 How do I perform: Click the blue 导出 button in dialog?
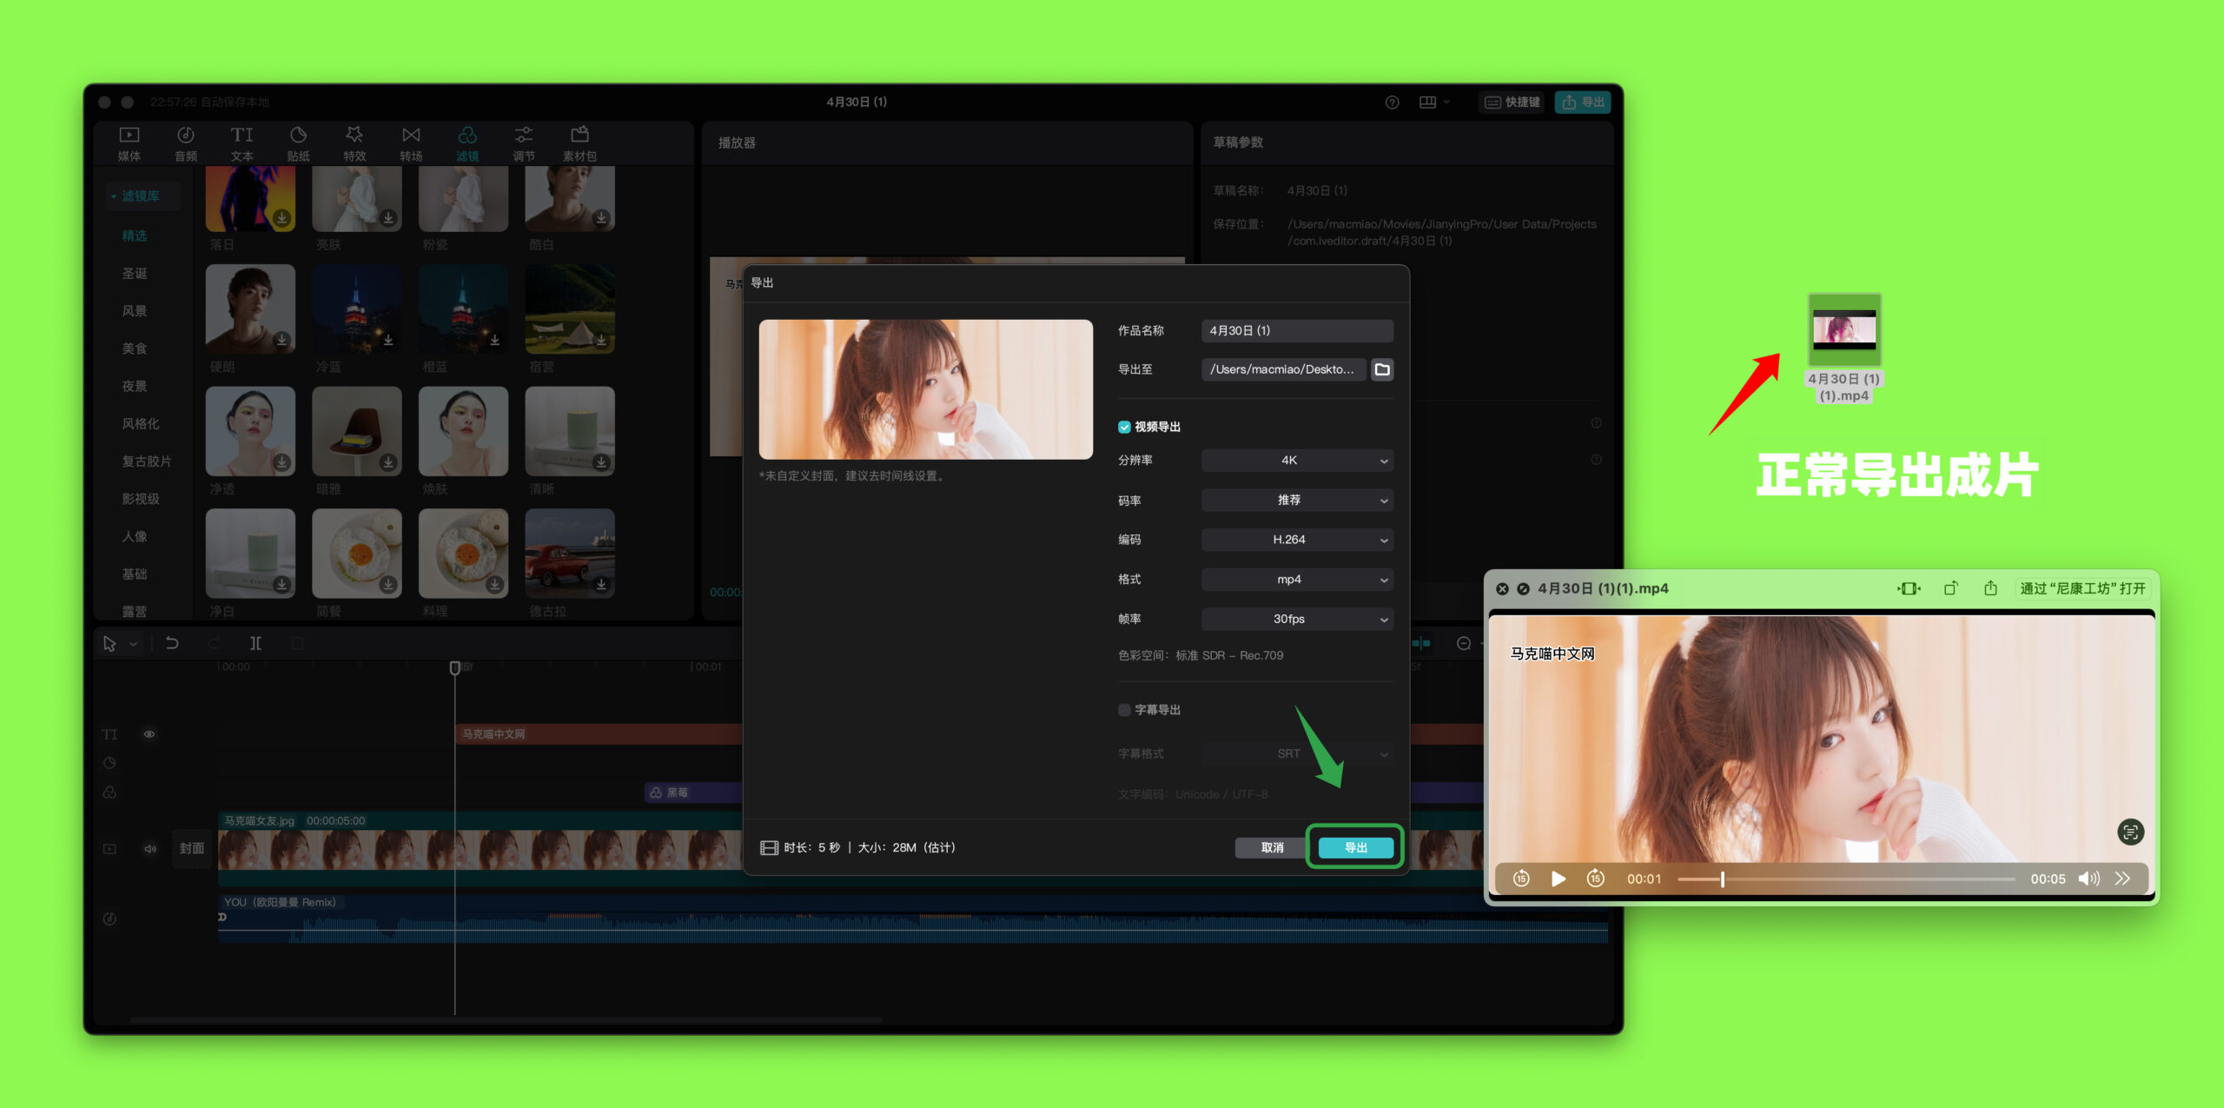pos(1355,847)
